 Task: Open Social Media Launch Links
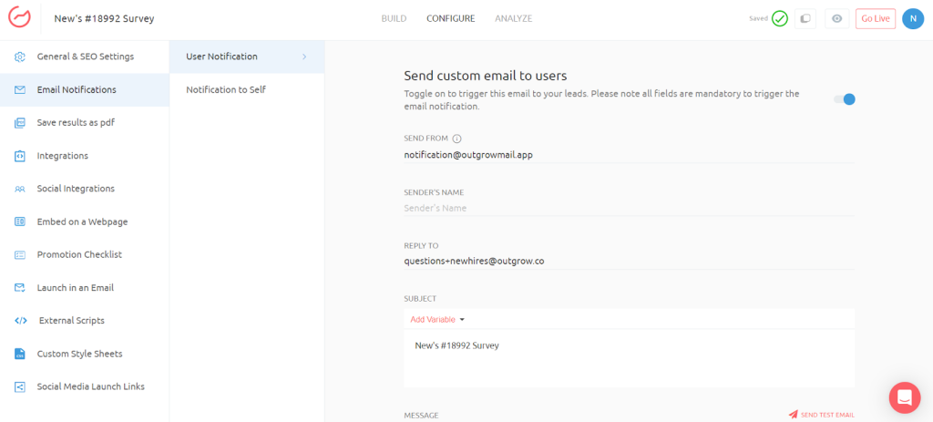coord(90,386)
